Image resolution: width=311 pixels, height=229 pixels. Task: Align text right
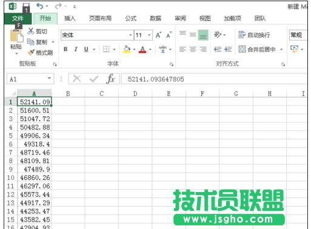click(203, 49)
